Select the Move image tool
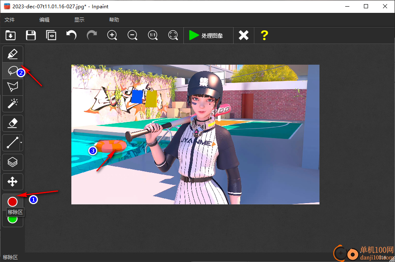The image size is (395, 262). tap(12, 182)
